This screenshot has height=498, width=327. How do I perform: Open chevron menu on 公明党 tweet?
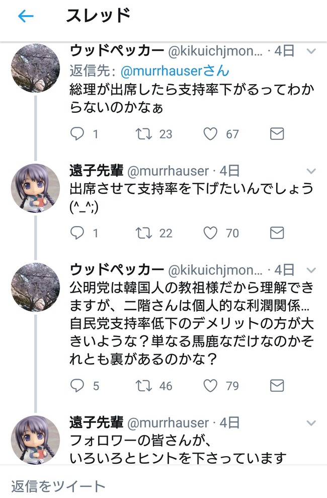[311, 270]
